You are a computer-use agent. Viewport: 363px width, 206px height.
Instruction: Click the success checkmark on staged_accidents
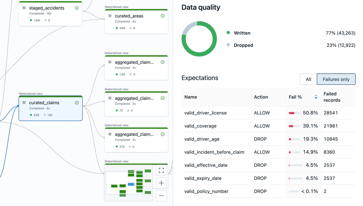[77, 8]
